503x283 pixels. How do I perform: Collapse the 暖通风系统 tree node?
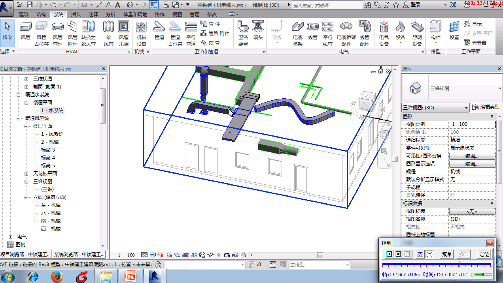pos(18,118)
